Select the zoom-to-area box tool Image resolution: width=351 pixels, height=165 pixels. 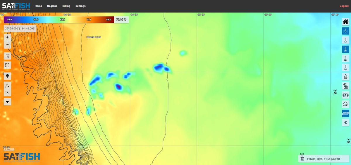7,56
